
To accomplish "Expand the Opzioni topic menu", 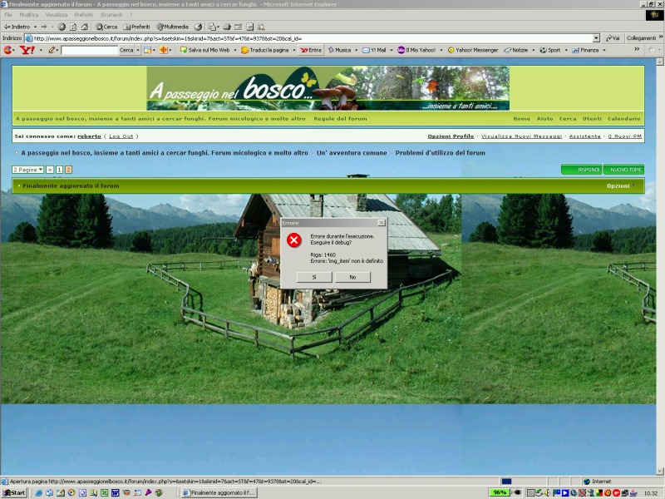I will pyautogui.click(x=620, y=186).
